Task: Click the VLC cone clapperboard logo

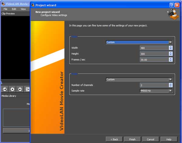Action: click(173, 14)
